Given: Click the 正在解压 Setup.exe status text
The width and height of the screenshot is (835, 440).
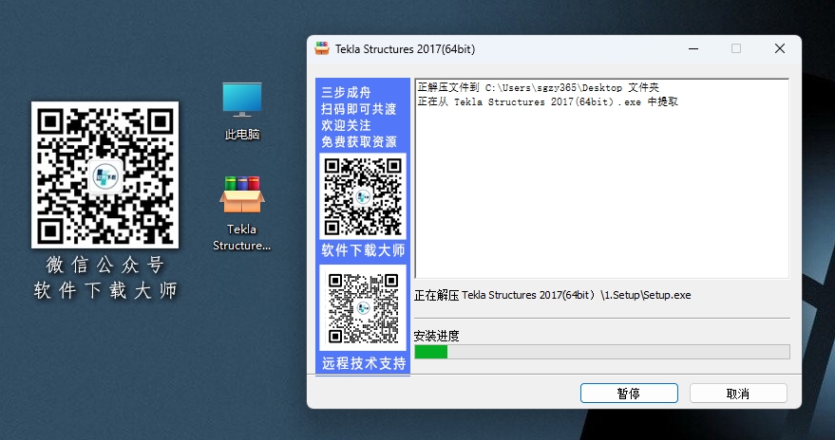Looking at the screenshot, I should [552, 295].
